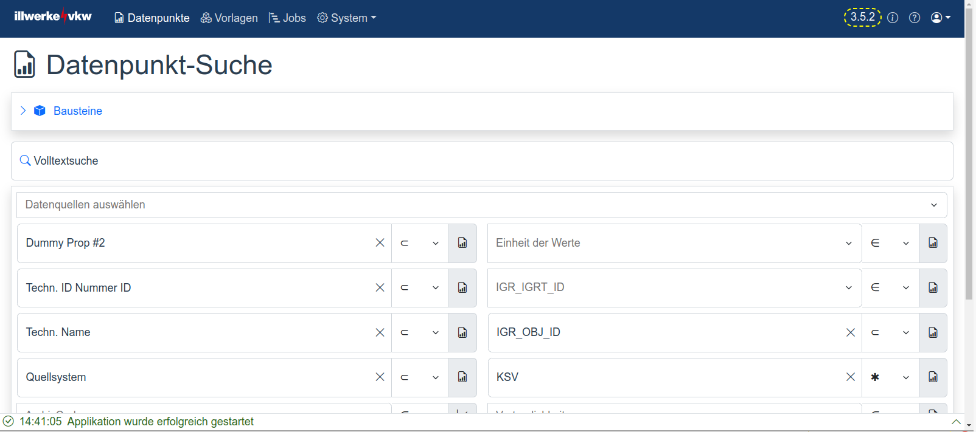Click the info circle icon in header
This screenshot has width=976, height=432.
tap(893, 18)
